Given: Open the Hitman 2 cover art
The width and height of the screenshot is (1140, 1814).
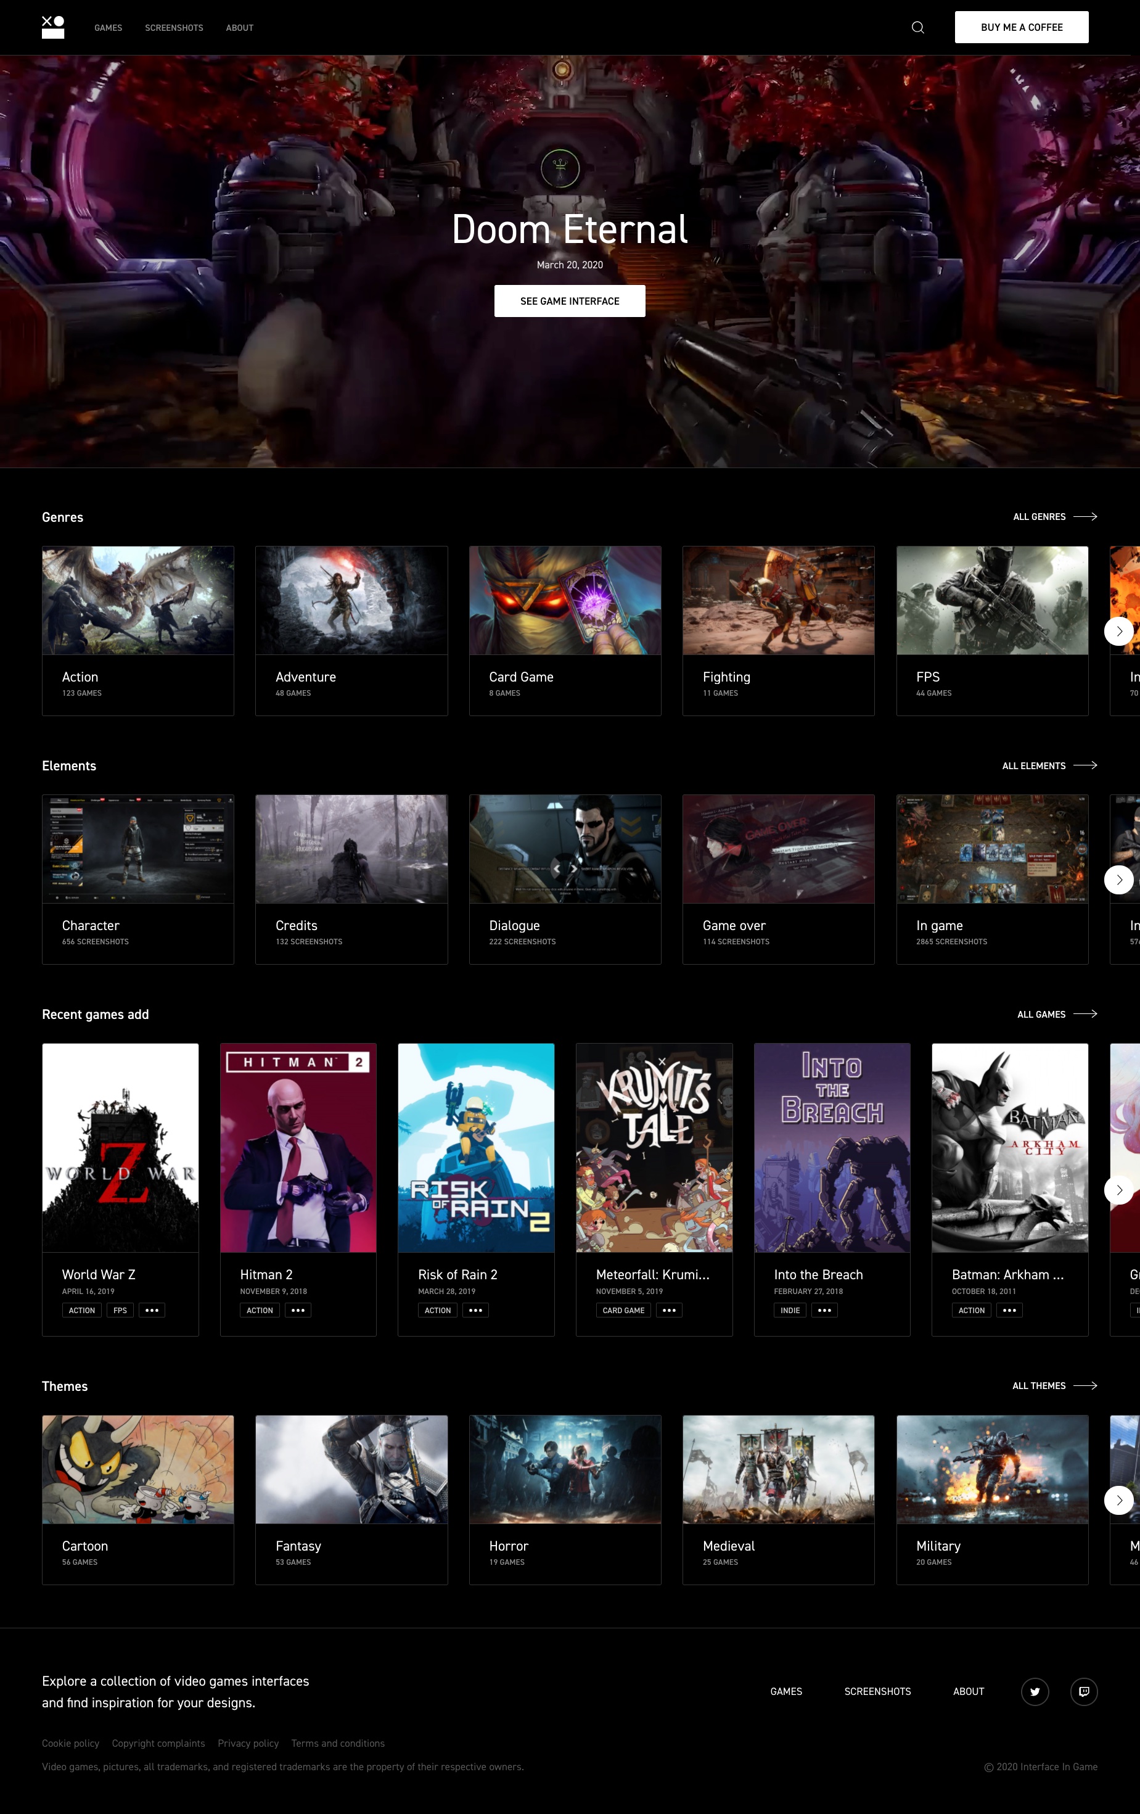Looking at the screenshot, I should point(298,1148).
